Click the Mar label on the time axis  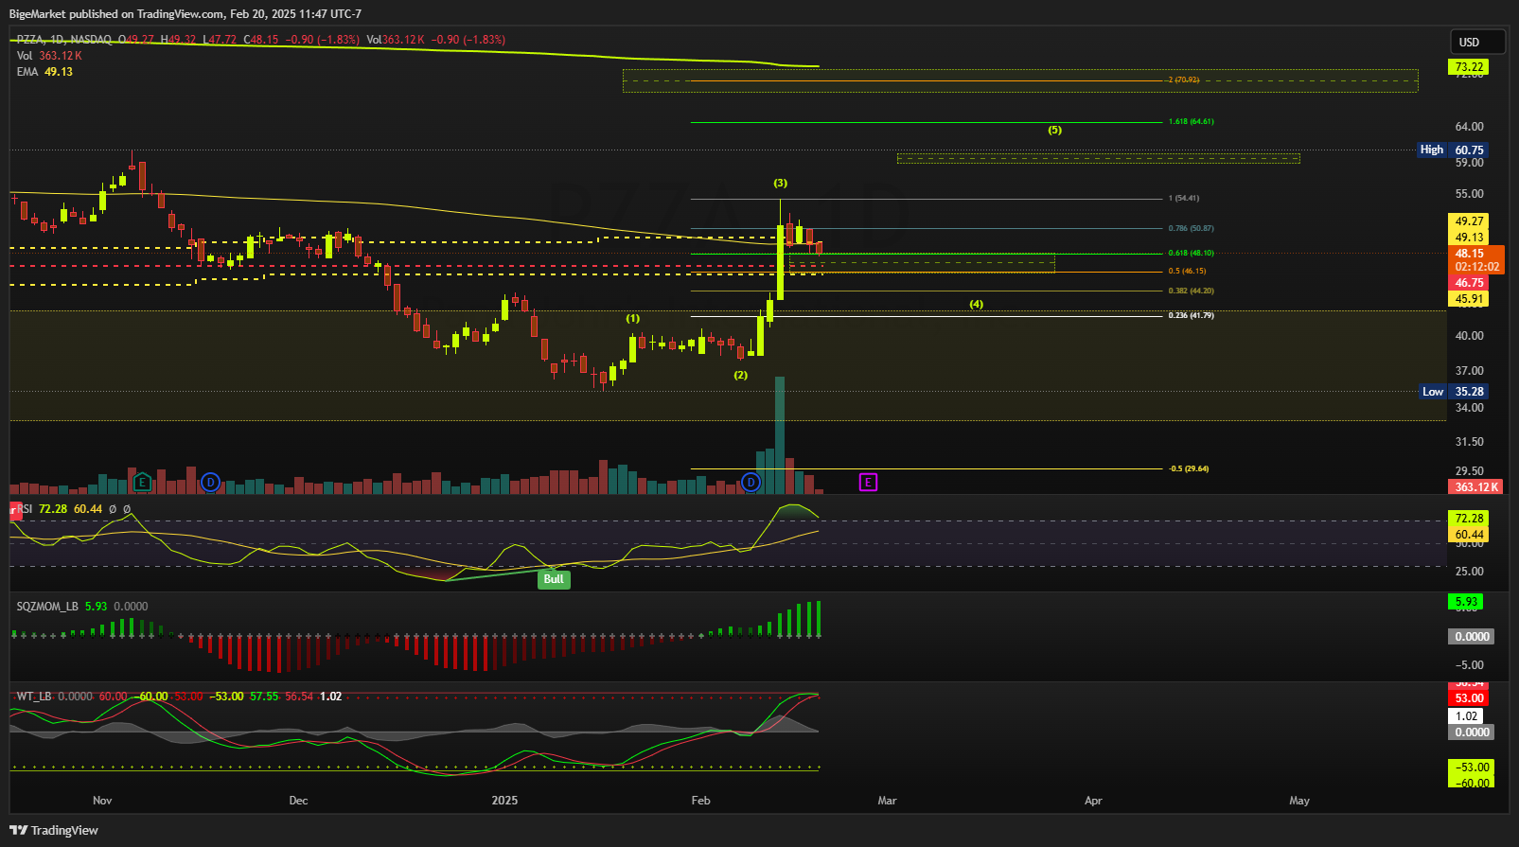click(887, 801)
